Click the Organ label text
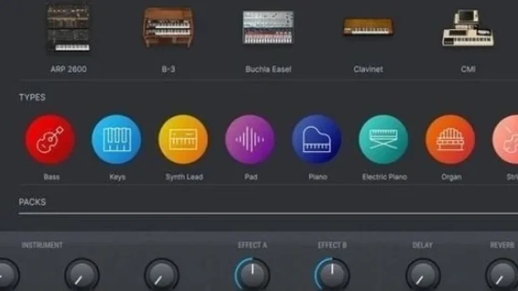 pyautogui.click(x=451, y=177)
